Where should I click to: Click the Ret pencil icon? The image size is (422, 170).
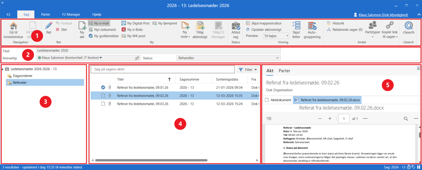[49, 26]
